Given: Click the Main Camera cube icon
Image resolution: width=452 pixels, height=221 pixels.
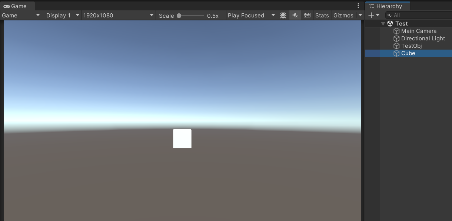Looking at the screenshot, I should (396, 31).
